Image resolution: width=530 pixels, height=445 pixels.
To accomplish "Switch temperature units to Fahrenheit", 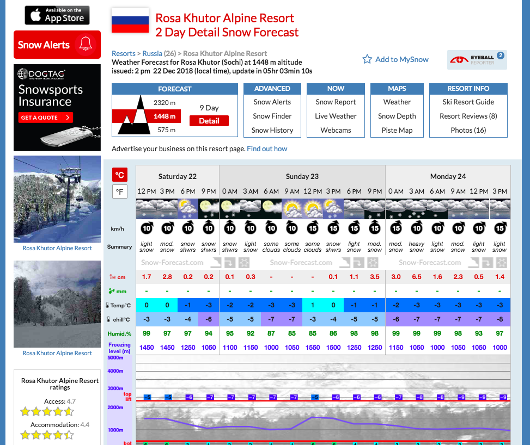I will 120,192.
